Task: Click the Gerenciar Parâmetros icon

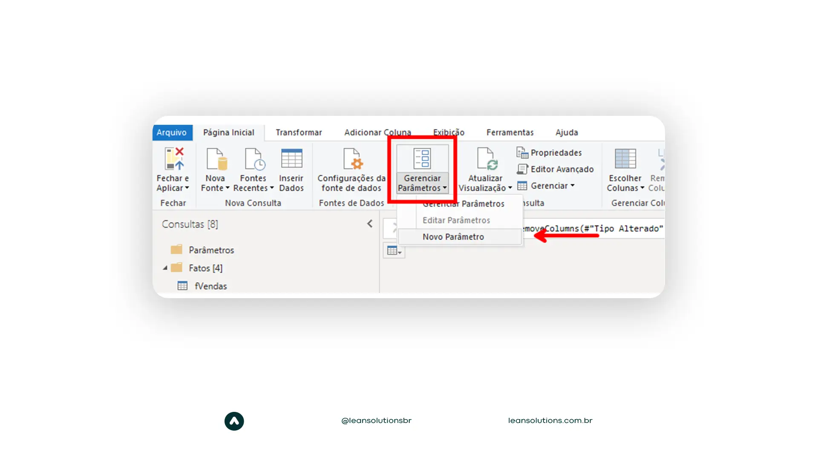Action: click(x=422, y=158)
